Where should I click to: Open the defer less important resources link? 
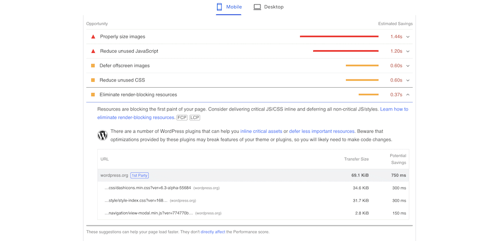tap(322, 131)
